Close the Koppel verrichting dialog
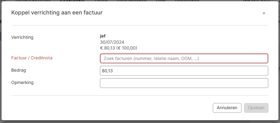Image resolution: width=280 pixels, height=123 pixels. (264, 13)
